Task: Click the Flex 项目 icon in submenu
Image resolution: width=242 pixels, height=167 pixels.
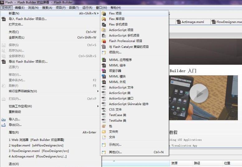Action: 104,14
